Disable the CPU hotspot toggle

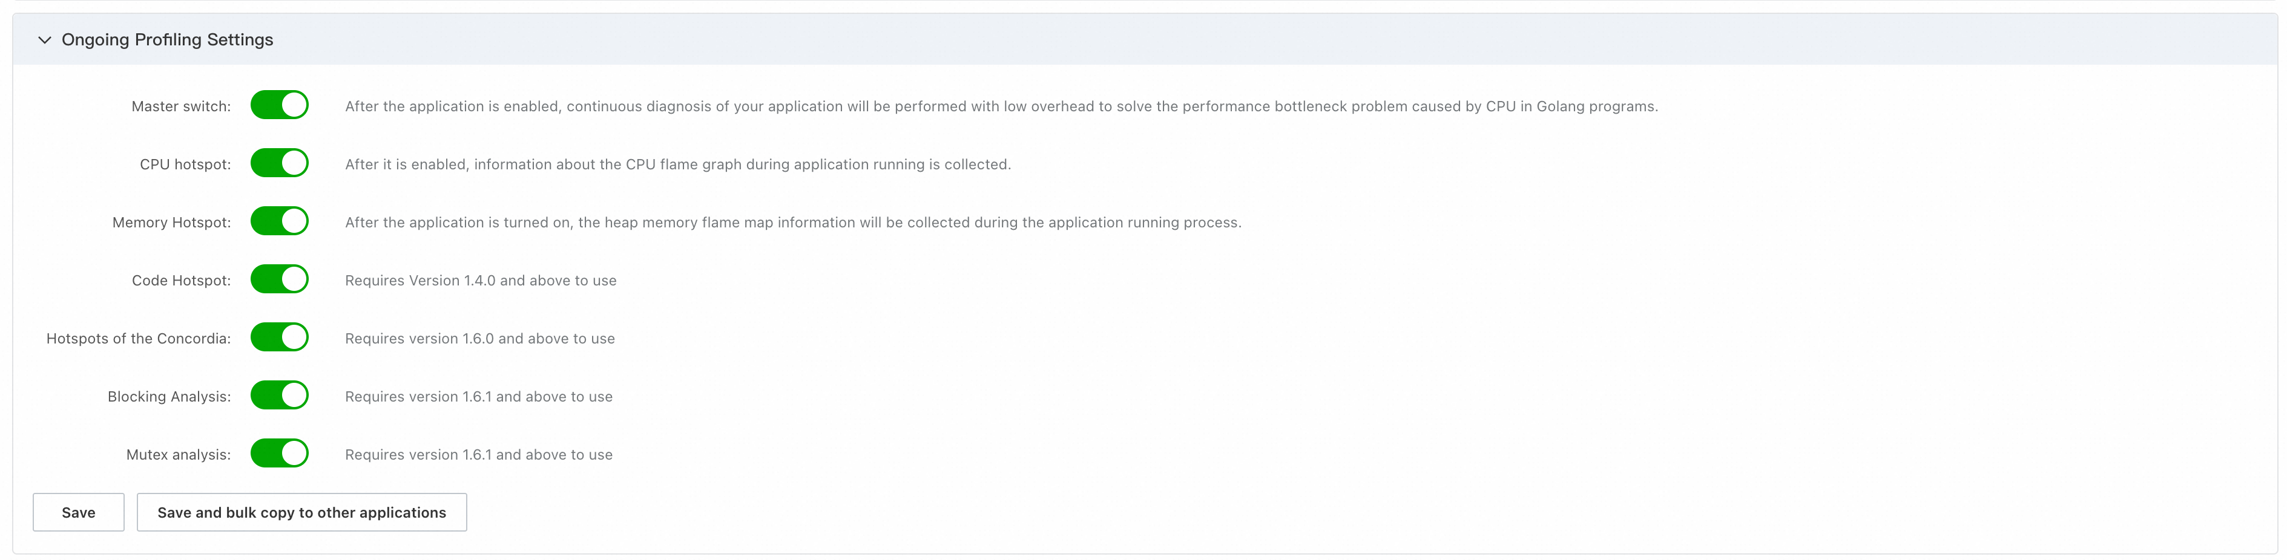pyautogui.click(x=279, y=163)
